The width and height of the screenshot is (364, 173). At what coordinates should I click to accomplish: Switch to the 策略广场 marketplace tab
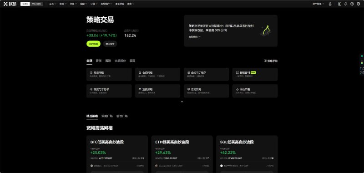coord(107,116)
